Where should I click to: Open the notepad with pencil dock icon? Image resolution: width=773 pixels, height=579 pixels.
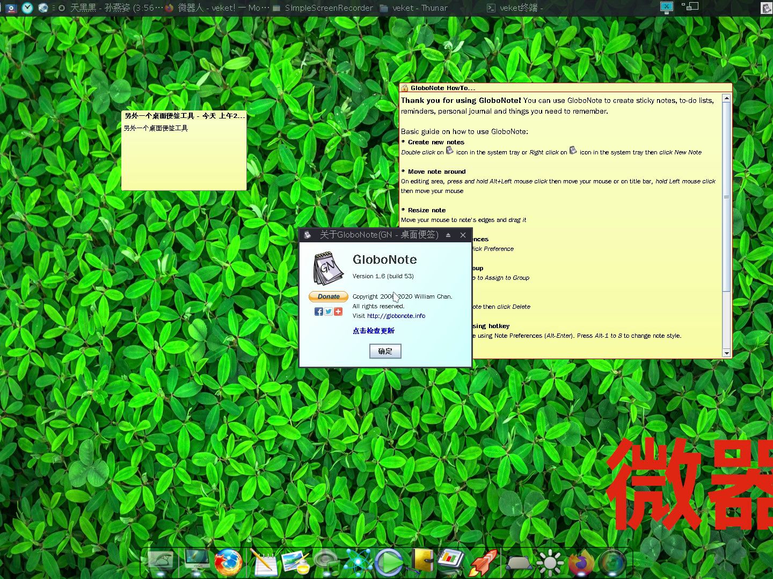pos(264,563)
